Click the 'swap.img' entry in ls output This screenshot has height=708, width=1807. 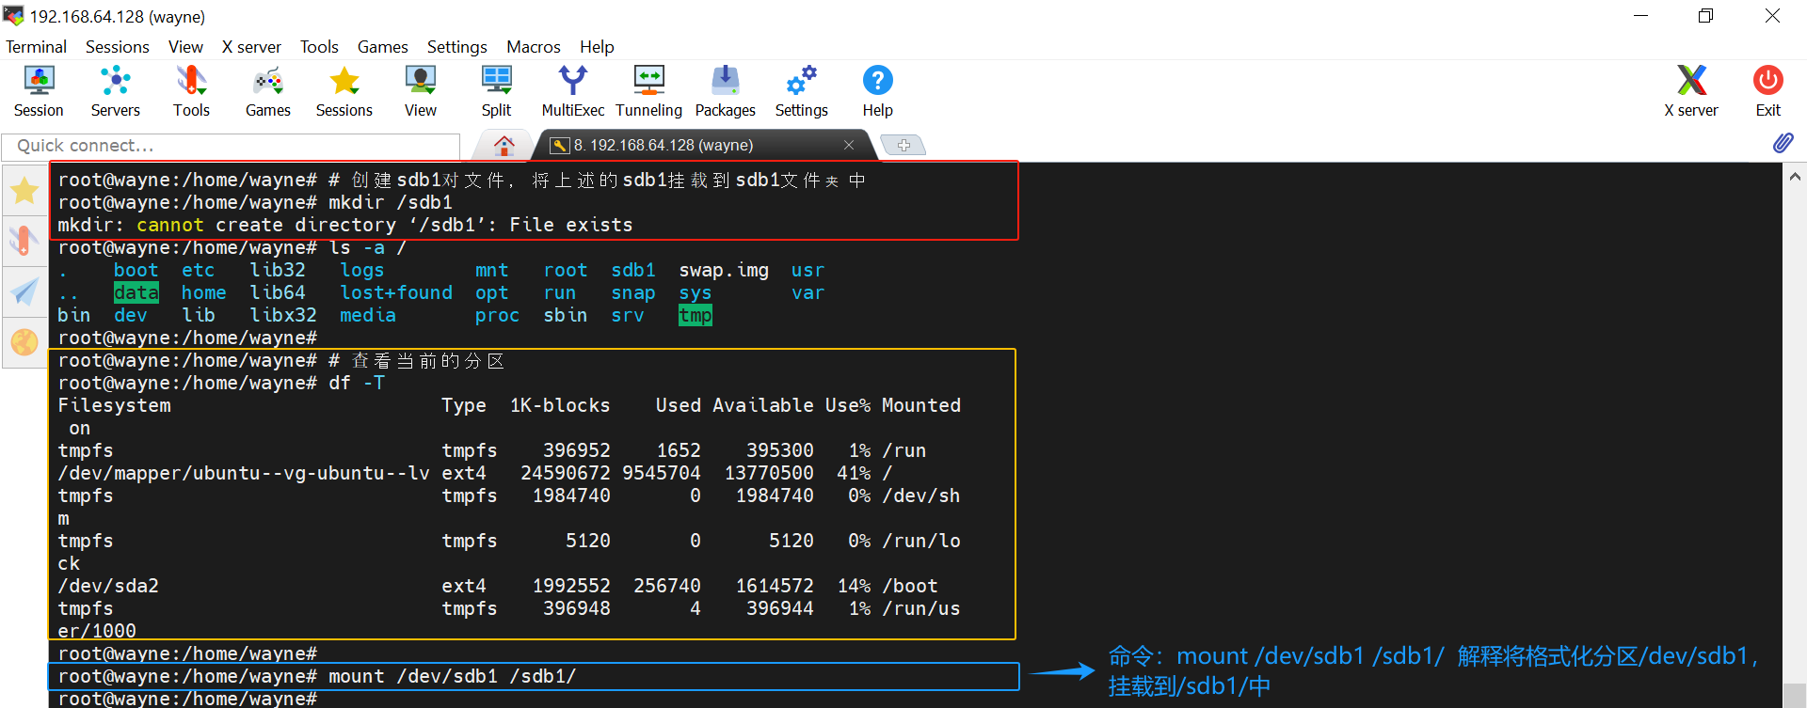pyautogui.click(x=724, y=270)
